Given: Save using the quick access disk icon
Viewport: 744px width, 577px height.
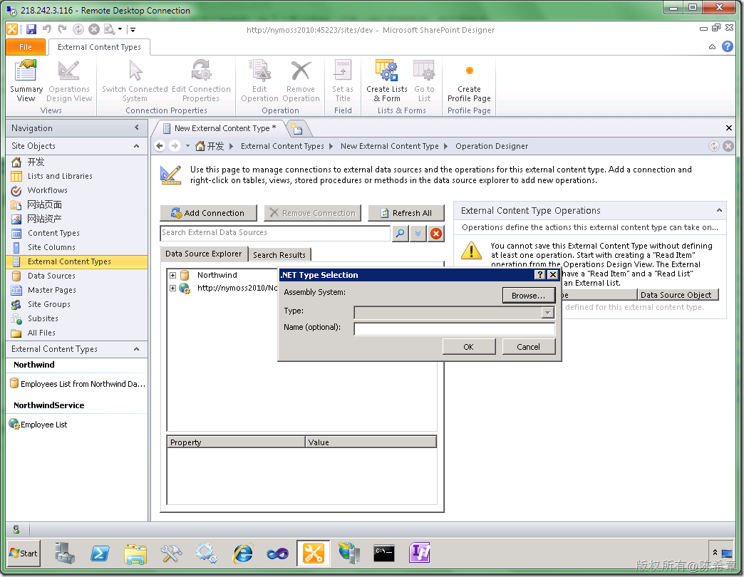Looking at the screenshot, I should (x=31, y=29).
